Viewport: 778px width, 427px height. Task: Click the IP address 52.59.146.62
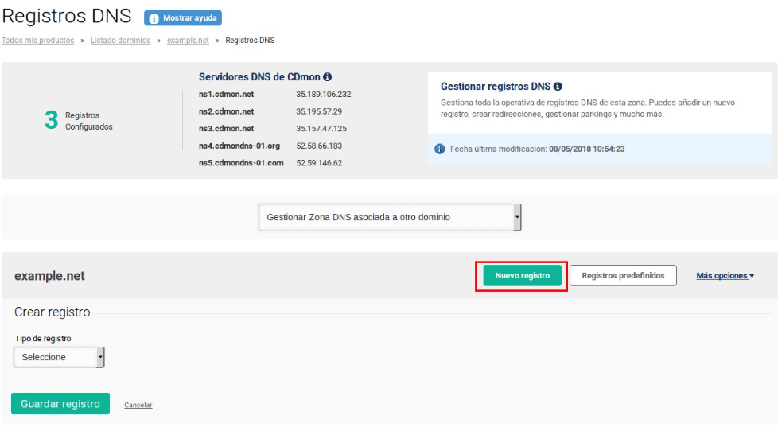pyautogui.click(x=319, y=163)
